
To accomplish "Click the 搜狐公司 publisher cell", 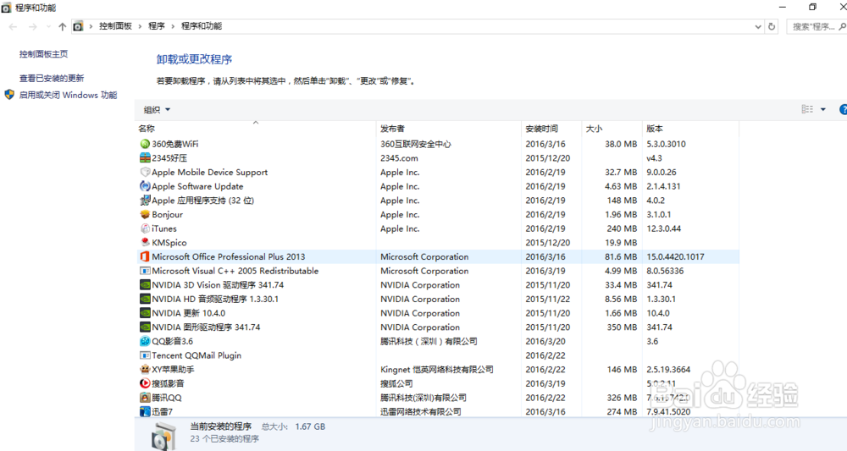I will point(396,383).
